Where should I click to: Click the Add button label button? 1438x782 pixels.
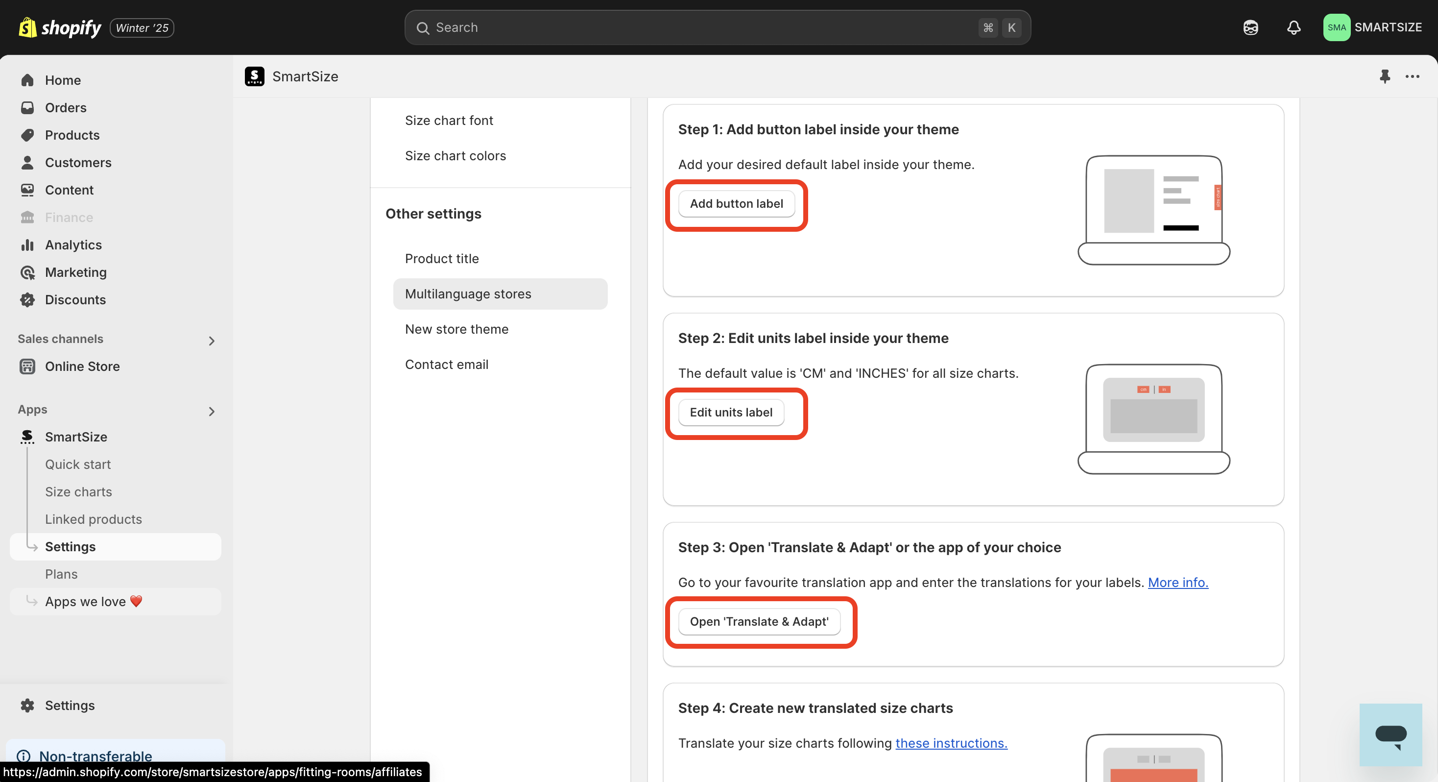click(x=736, y=203)
